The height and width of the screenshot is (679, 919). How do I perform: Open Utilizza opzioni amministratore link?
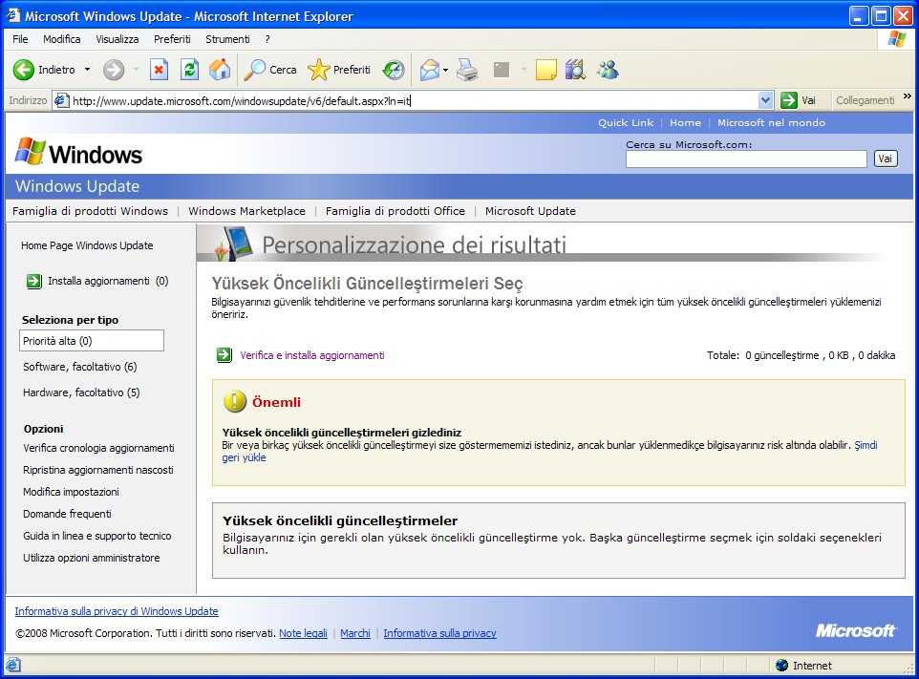pos(92,558)
